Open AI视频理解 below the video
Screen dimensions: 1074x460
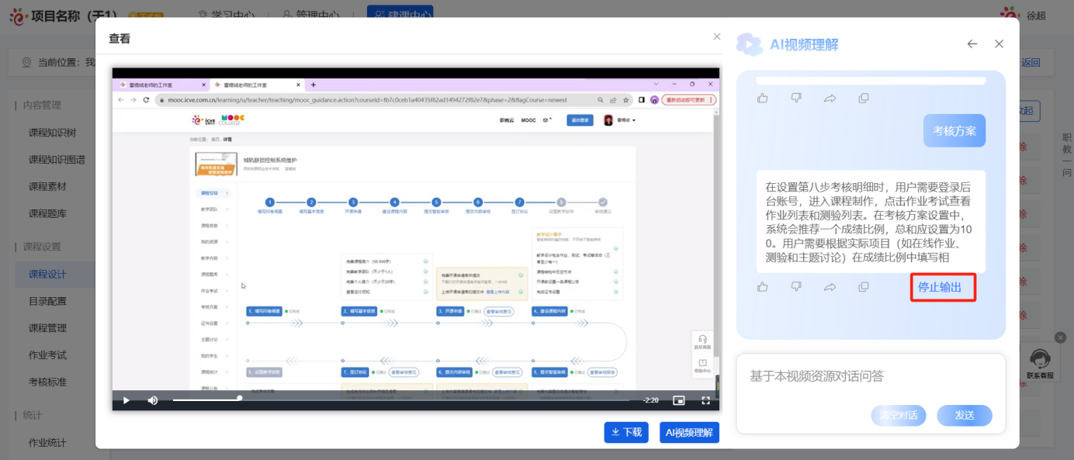pos(689,433)
